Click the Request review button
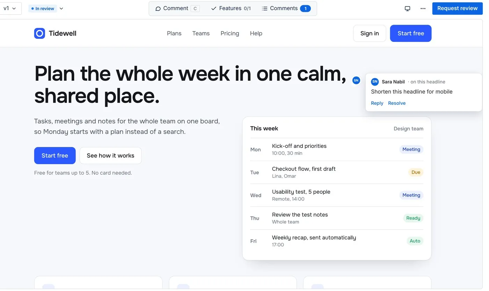This screenshot has width=489, height=291. pyautogui.click(x=457, y=8)
